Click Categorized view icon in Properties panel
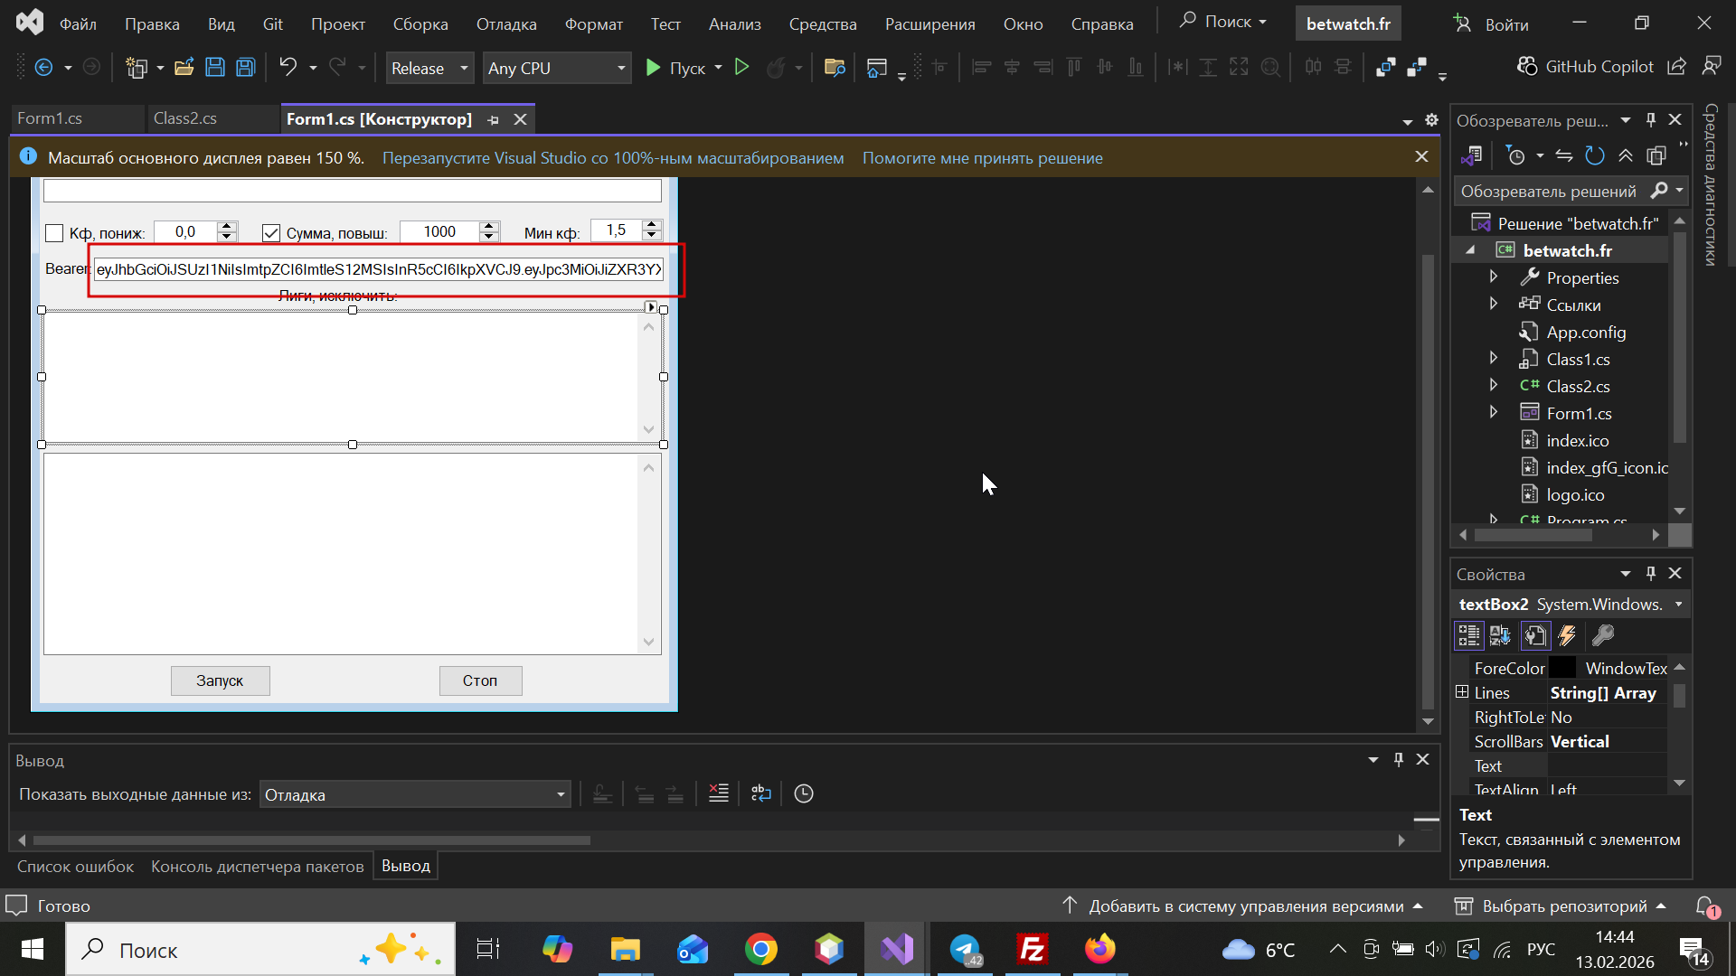 [1468, 636]
